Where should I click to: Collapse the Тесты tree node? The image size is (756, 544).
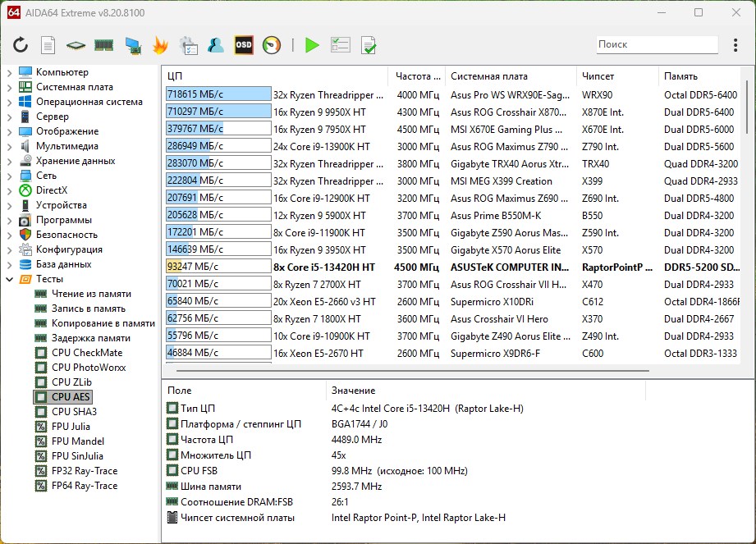click(10, 279)
